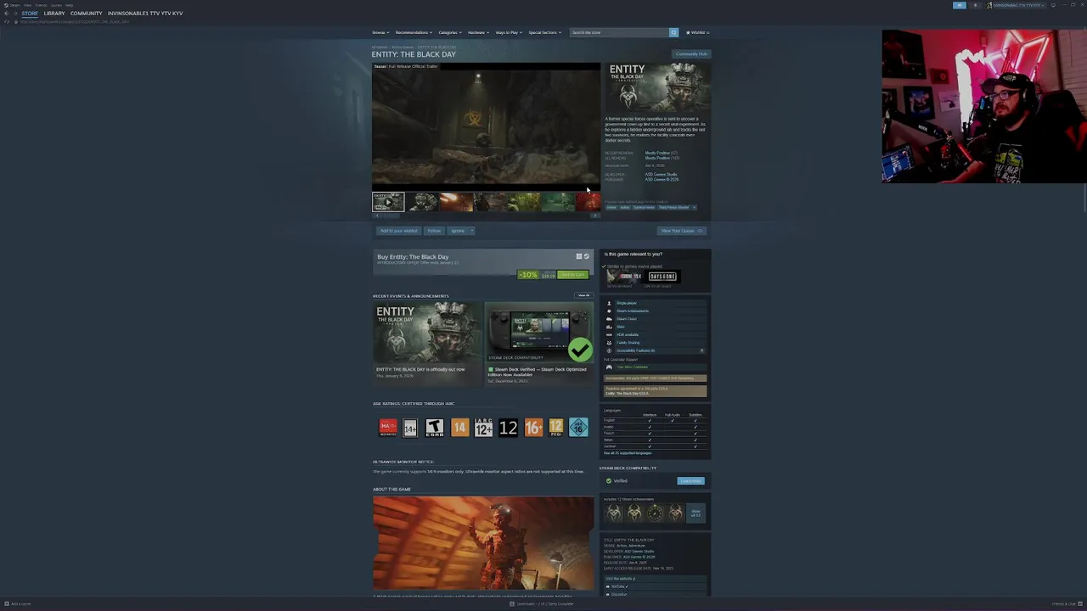Click the PEGI 12 age rating badge
Viewport: 1087px width, 611px height.
click(x=555, y=428)
